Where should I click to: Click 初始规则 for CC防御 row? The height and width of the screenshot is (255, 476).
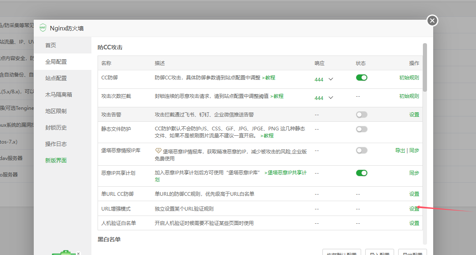tap(409, 78)
